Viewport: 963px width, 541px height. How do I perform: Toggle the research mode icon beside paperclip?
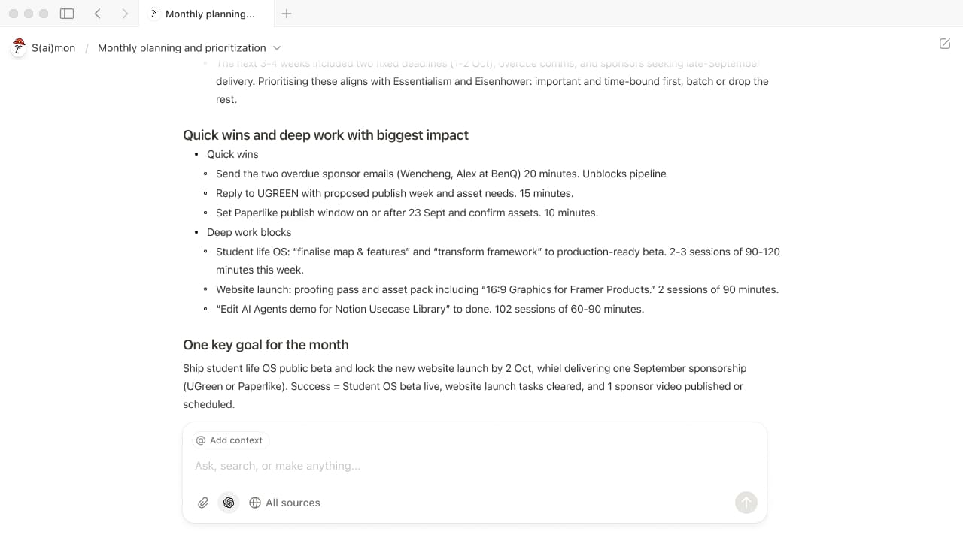click(x=229, y=503)
